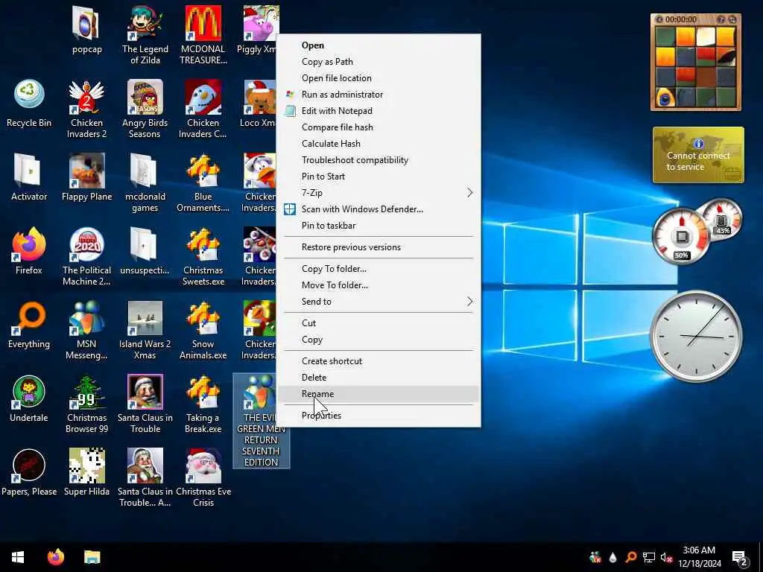Choose Cut in context menu
763x572 pixels.
(x=379, y=323)
